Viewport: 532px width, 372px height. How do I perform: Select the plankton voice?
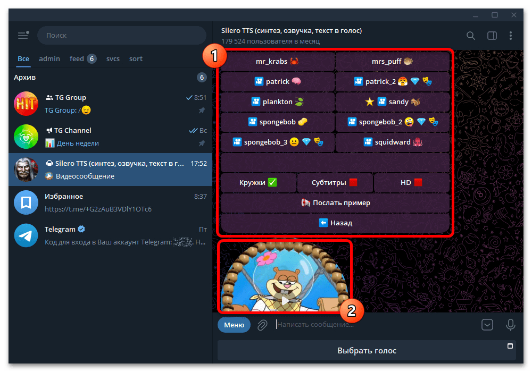[277, 102]
